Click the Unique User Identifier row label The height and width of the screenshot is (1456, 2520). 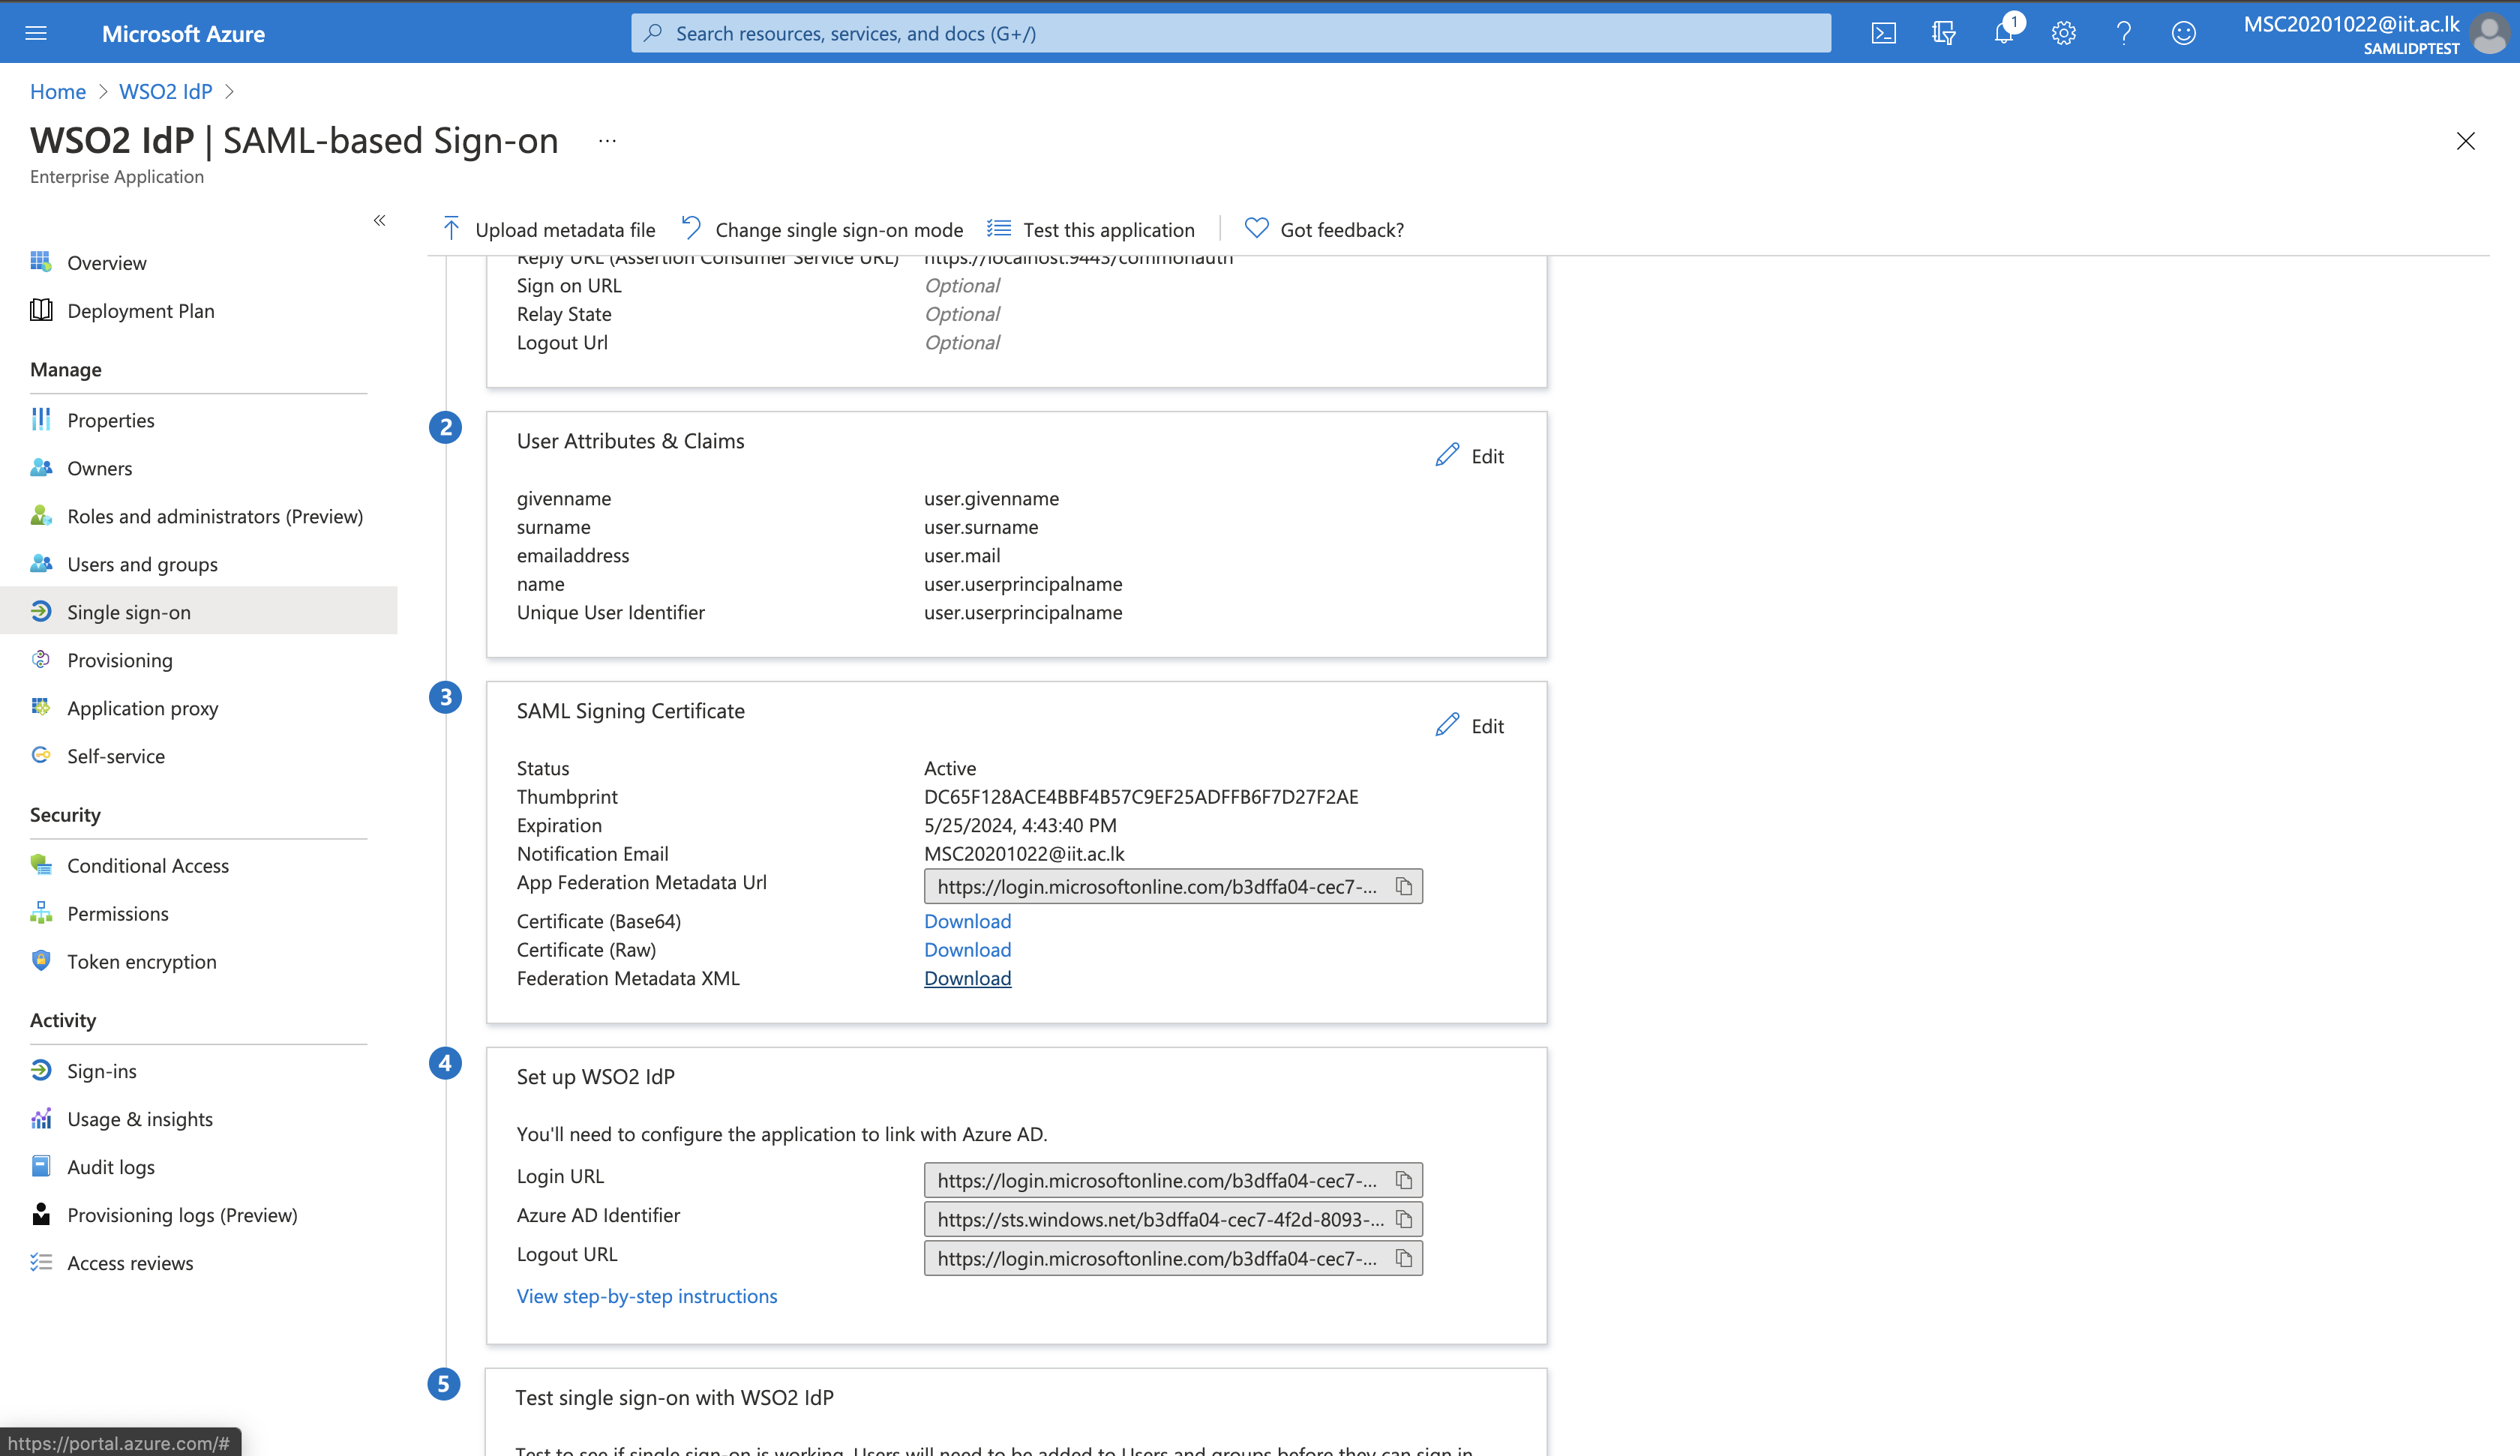click(610, 612)
